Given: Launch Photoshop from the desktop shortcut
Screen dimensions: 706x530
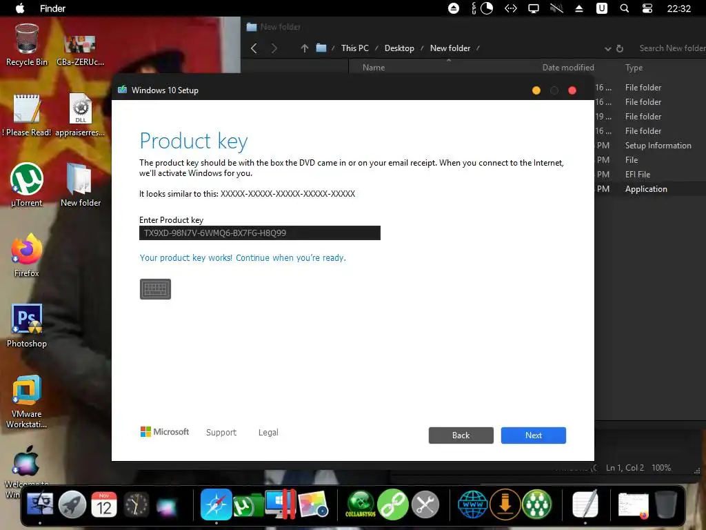Looking at the screenshot, I should [x=27, y=326].
